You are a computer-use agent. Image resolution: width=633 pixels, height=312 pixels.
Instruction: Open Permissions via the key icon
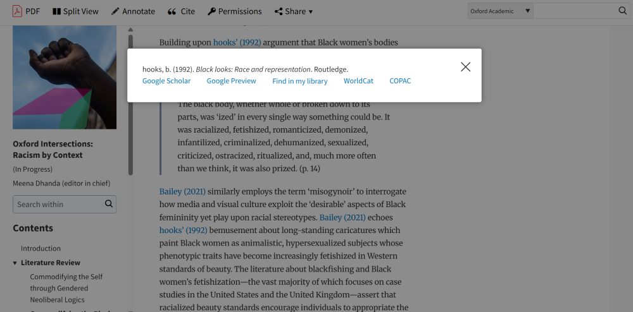click(235, 11)
